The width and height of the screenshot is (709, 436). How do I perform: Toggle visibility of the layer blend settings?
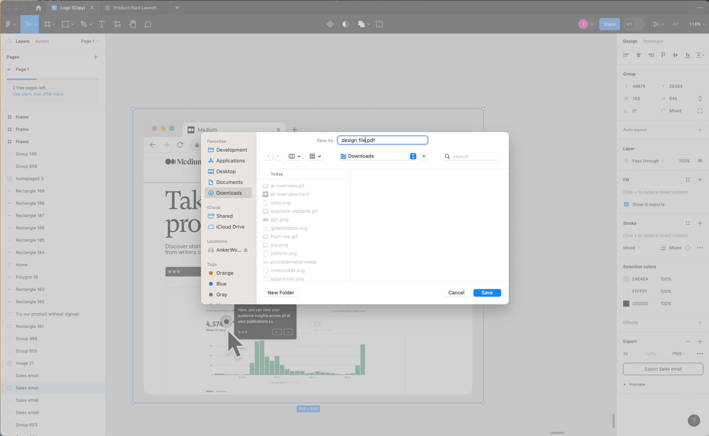coord(700,161)
